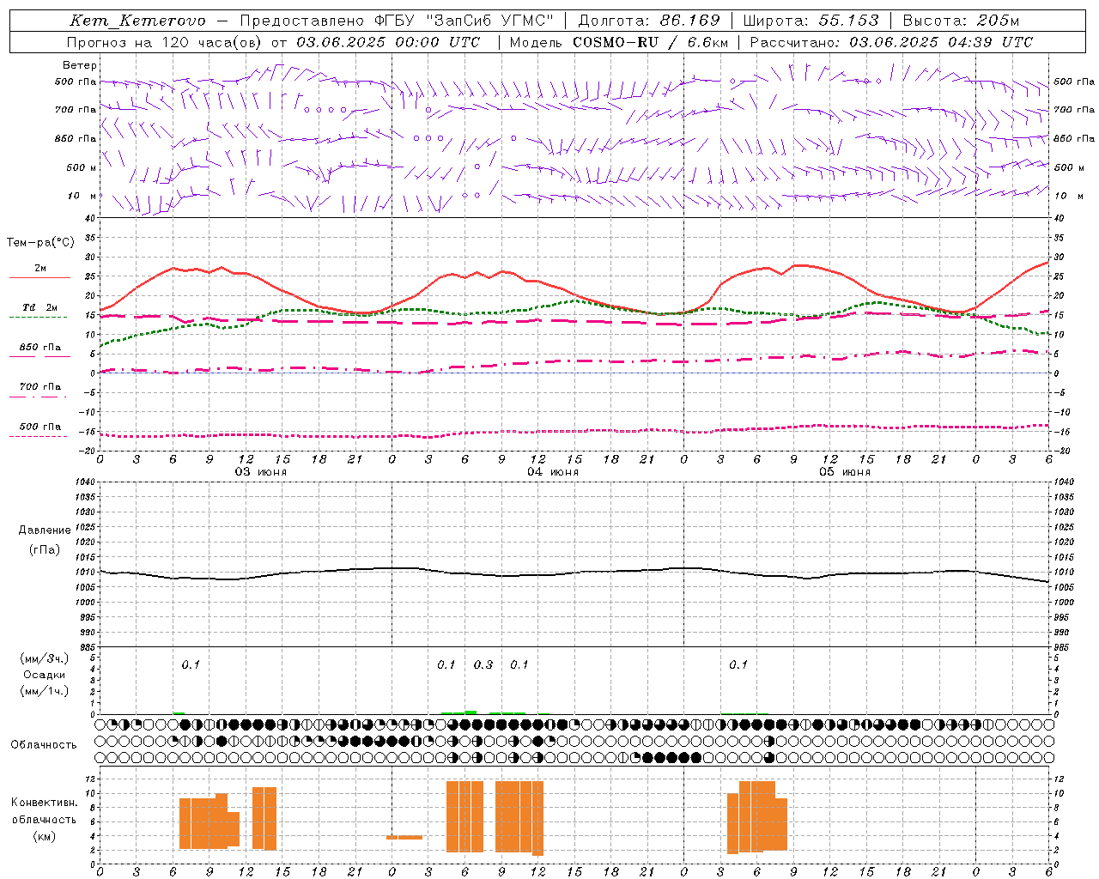Click the Td 2м dew point legend entry
This screenshot has height=879, width=1099.
click(40, 307)
